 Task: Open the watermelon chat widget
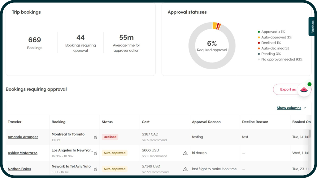[304, 90]
